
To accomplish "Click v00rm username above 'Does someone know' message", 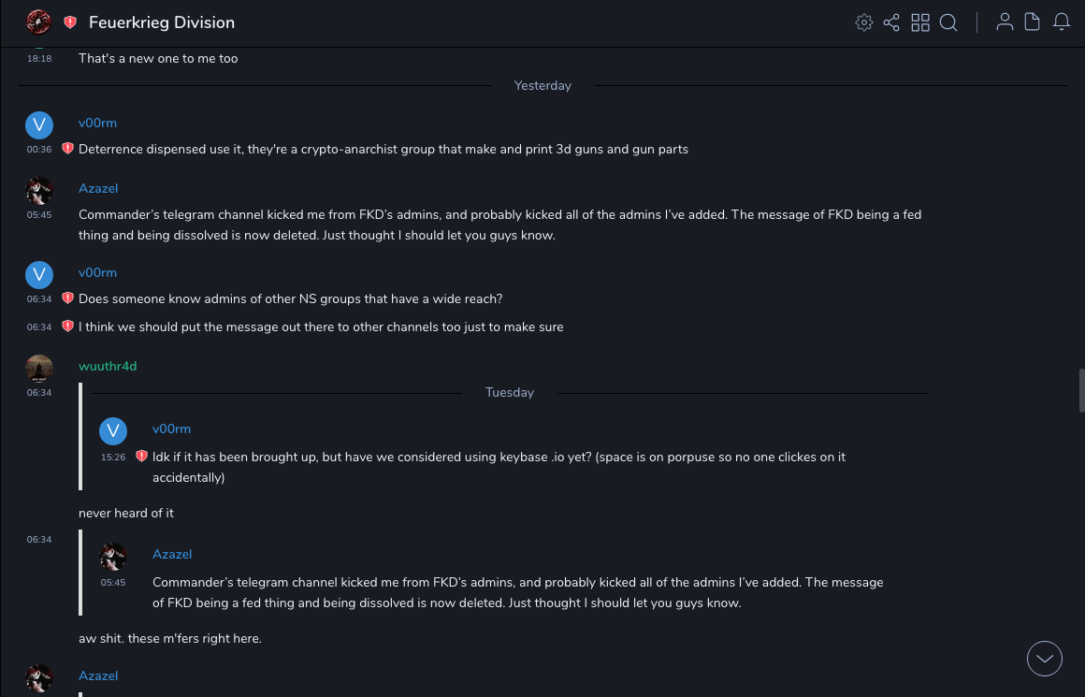I will (x=97, y=272).
